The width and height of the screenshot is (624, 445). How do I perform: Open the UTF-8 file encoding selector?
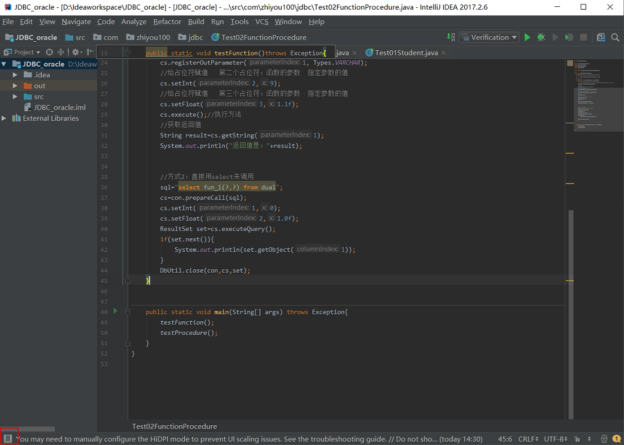pyautogui.click(x=556, y=439)
